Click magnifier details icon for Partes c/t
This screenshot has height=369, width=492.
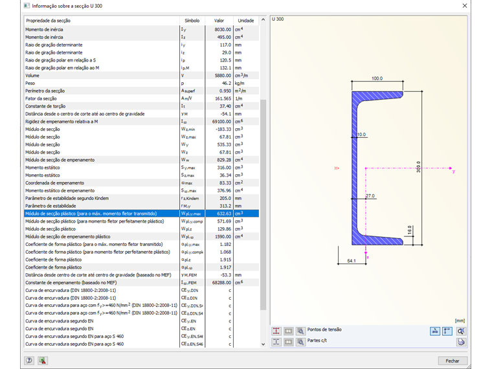tap(300, 341)
